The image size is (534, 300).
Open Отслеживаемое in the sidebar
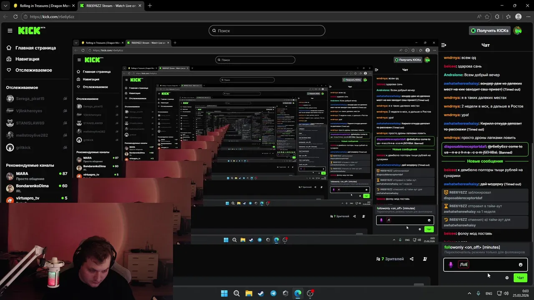tap(33, 70)
